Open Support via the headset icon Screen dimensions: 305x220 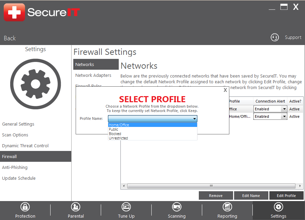pyautogui.click(x=275, y=37)
